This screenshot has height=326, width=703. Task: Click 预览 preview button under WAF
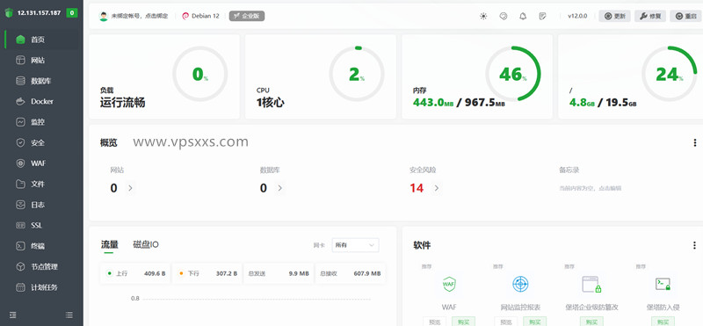434,322
